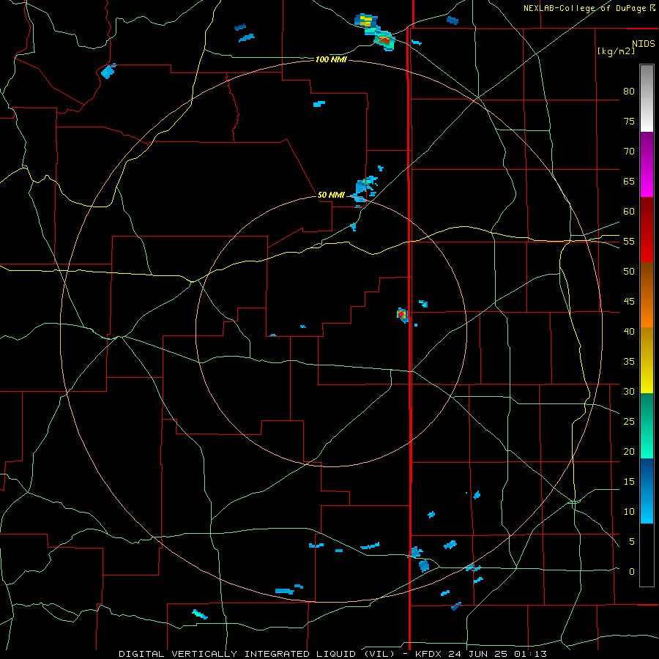Screen dimensions: 659x659
Task: Pick the green segment of the color bar
Action: (x=647, y=425)
